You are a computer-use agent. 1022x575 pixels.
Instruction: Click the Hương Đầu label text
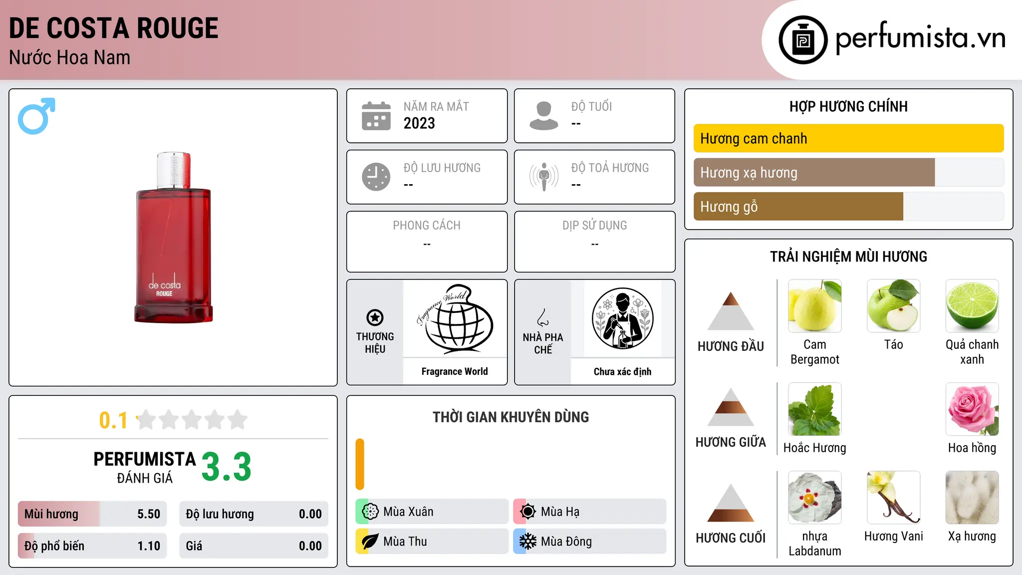tap(731, 346)
